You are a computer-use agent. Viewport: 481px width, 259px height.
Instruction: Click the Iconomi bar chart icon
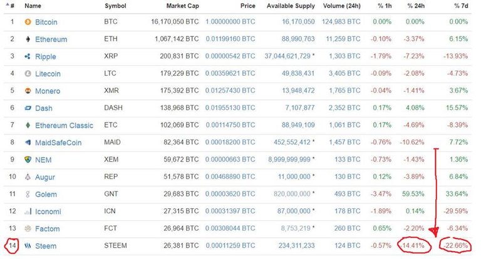[28, 211]
